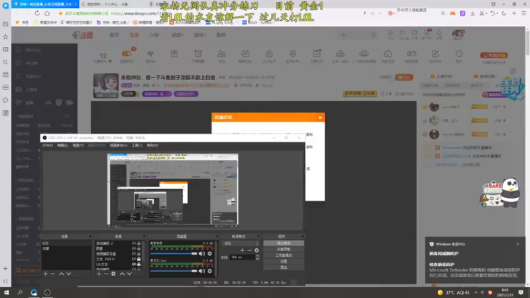
Task: Go to browser home page icon
Action: 47,13
